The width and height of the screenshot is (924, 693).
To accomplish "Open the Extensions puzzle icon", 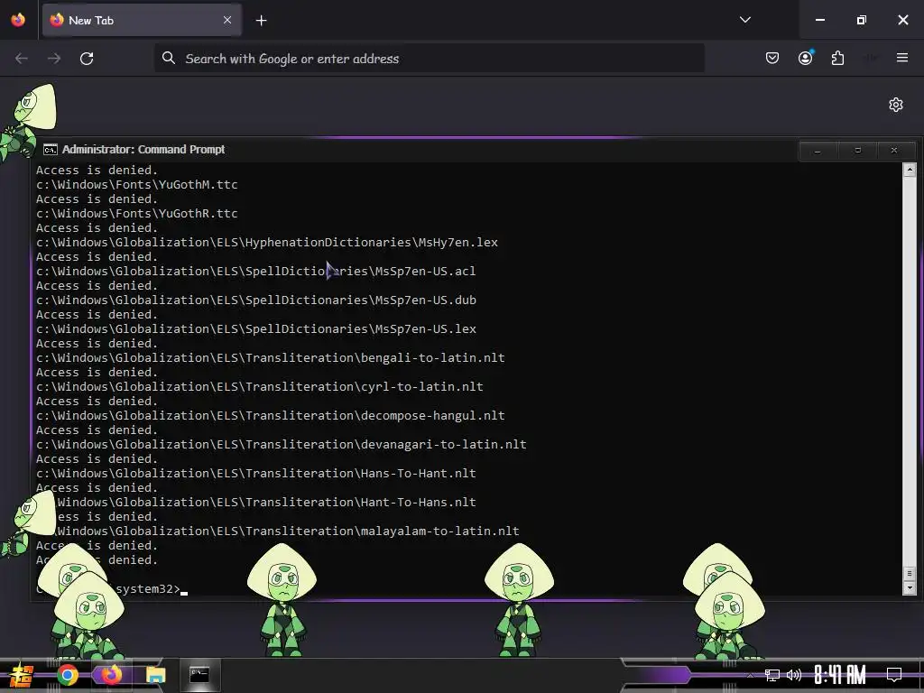I will (837, 58).
